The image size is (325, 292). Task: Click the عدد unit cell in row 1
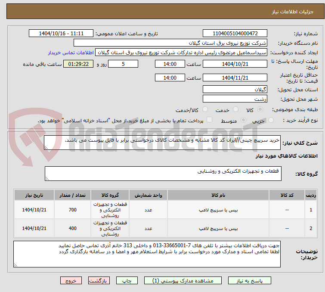click(x=148, y=210)
